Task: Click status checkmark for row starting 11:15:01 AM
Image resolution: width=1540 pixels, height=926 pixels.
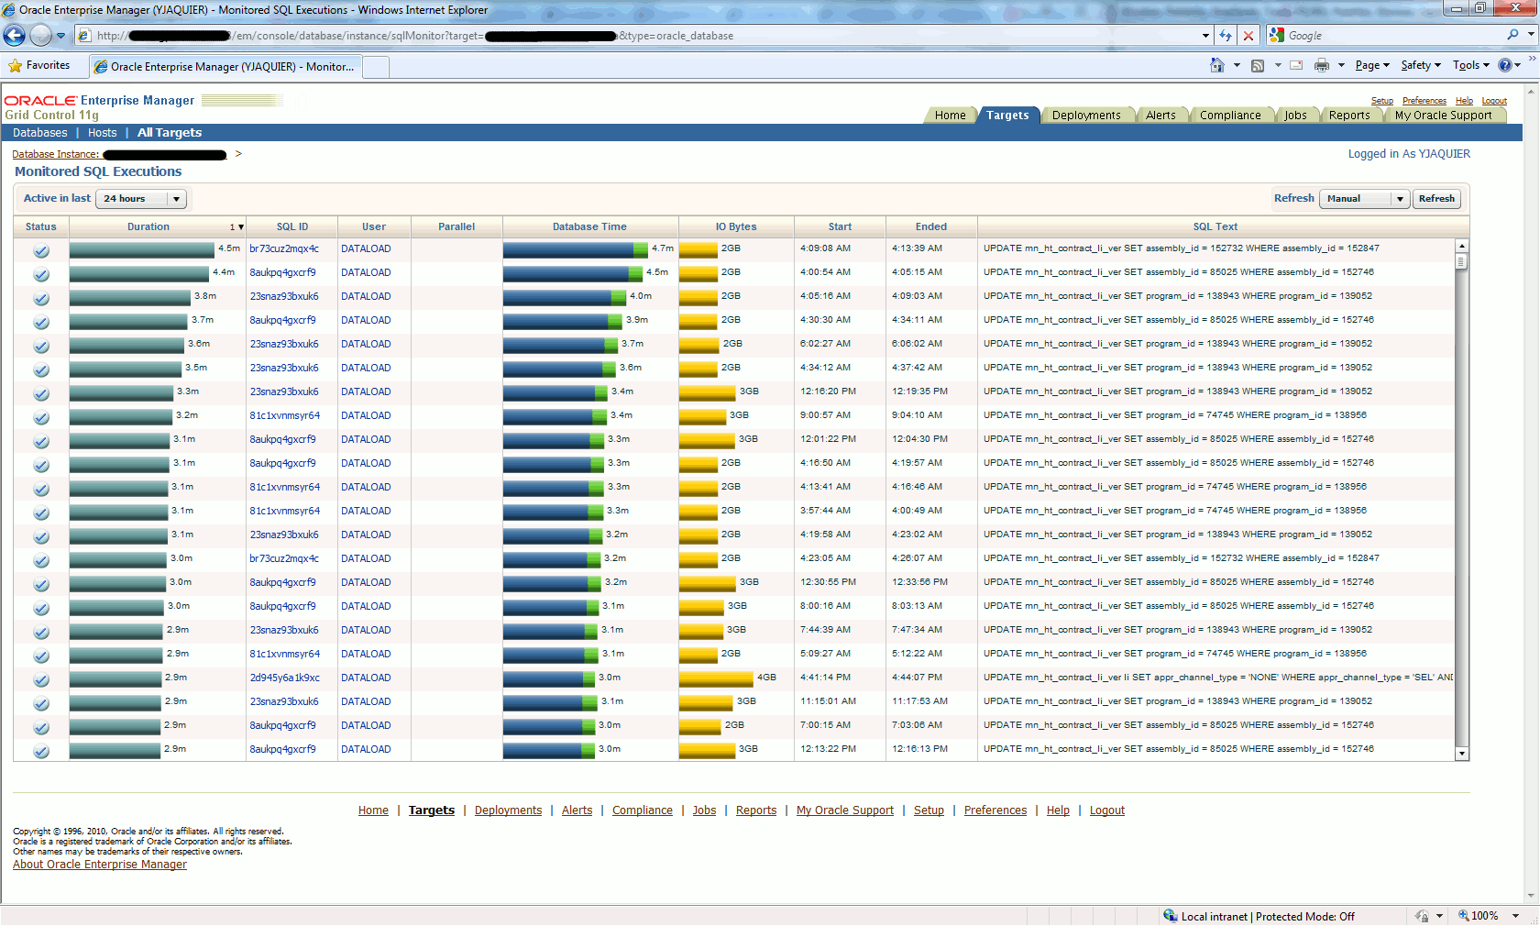Action: [41, 703]
